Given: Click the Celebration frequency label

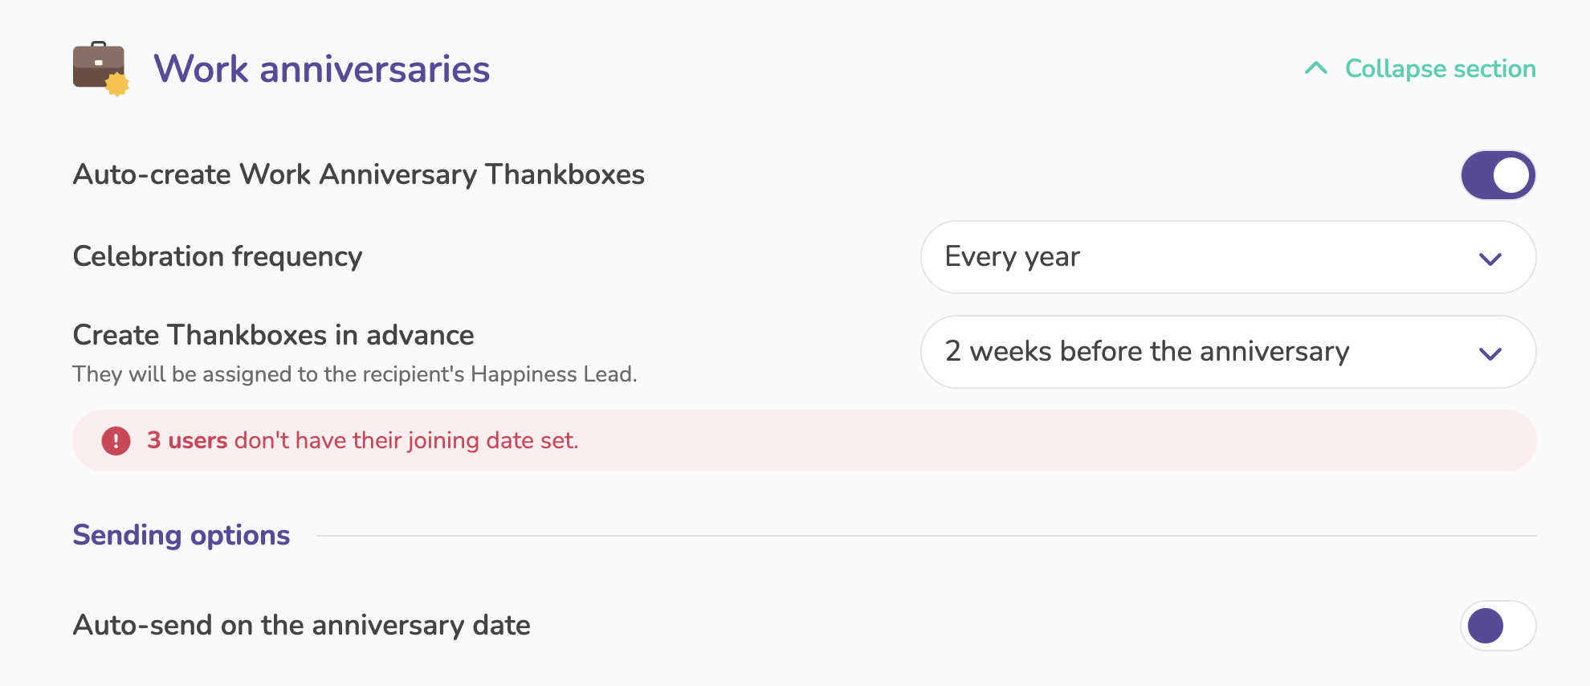Looking at the screenshot, I should point(218,256).
